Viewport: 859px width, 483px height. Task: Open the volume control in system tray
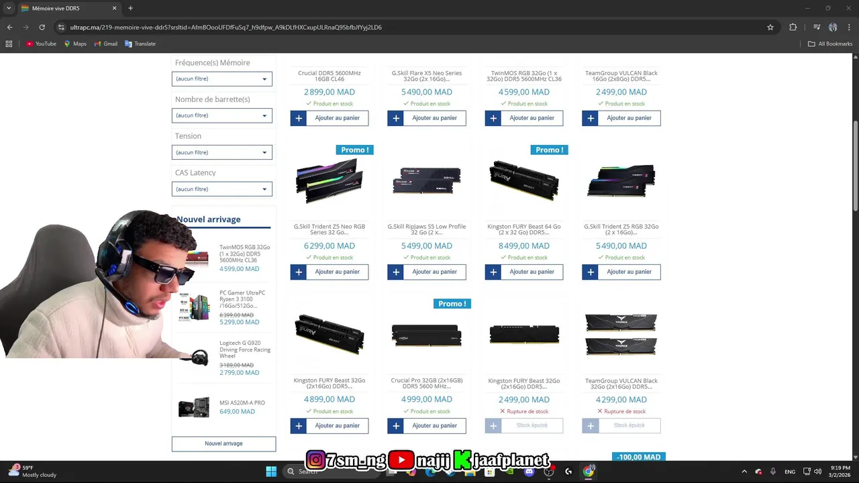(818, 472)
